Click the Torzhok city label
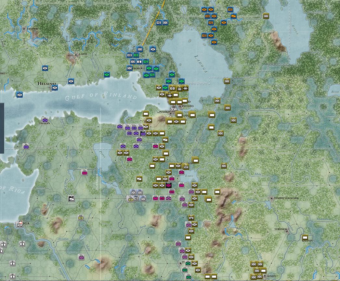340x281 pixels. pos(281,229)
